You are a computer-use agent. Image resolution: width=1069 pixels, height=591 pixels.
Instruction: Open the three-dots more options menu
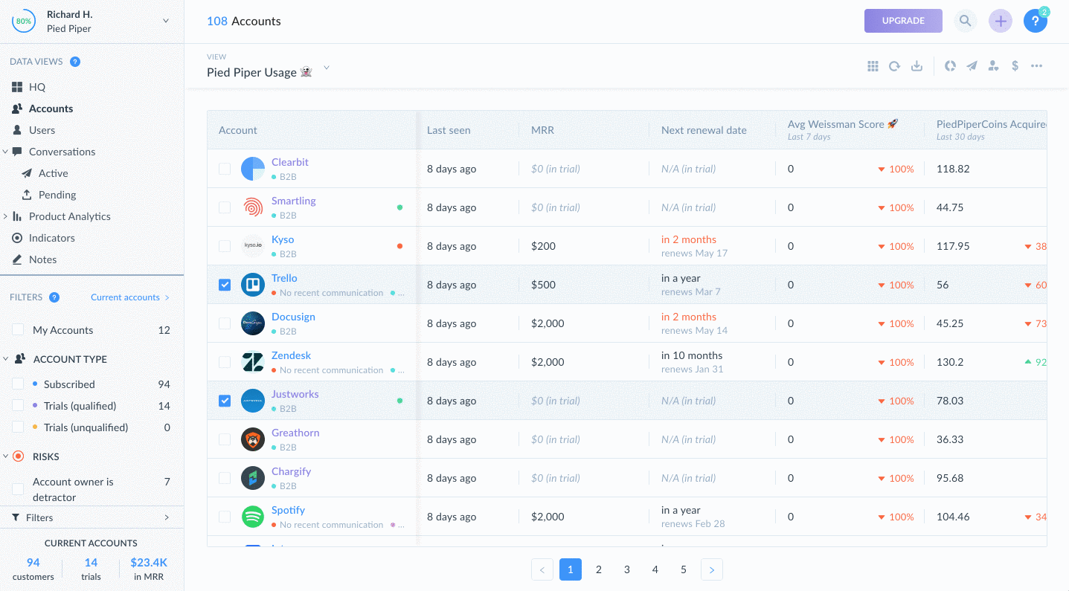tap(1036, 66)
